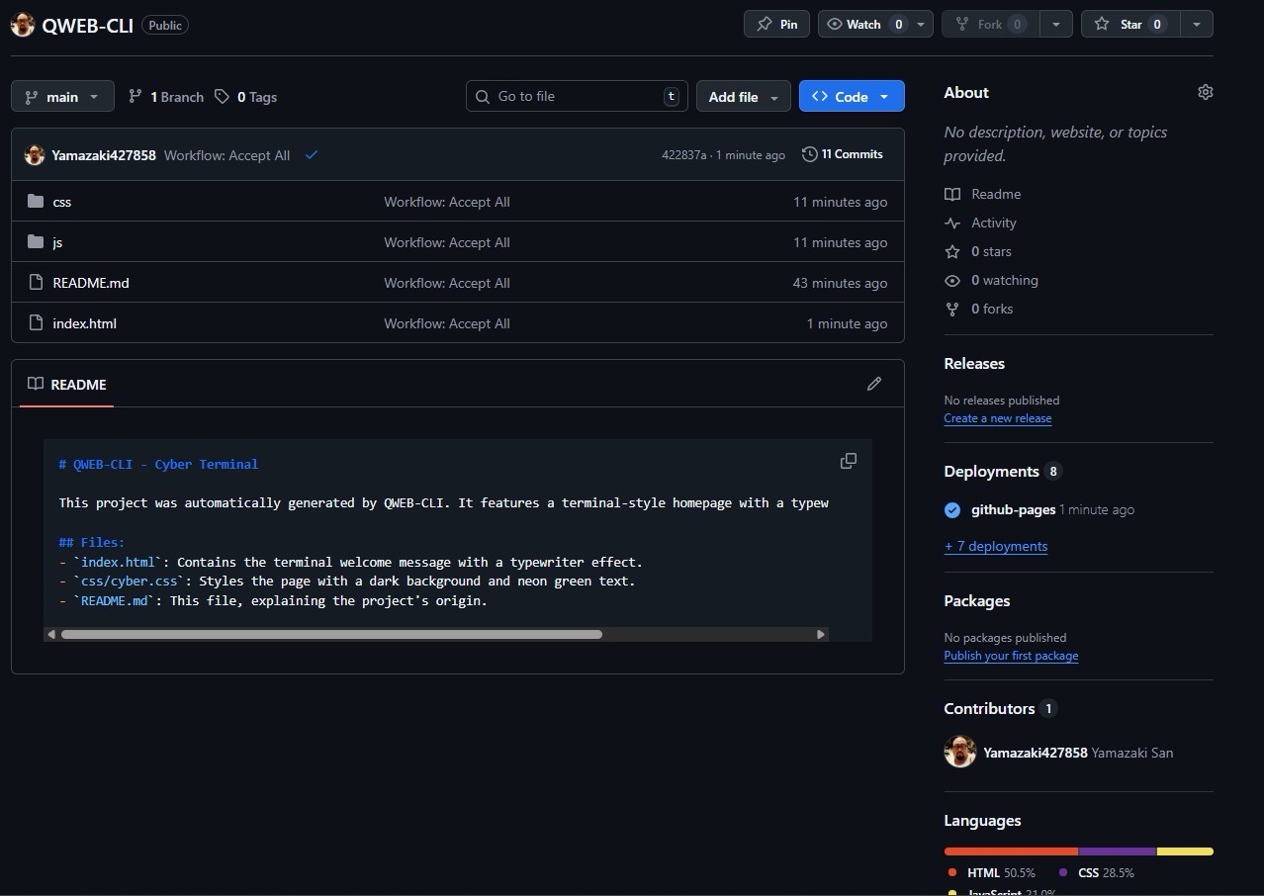Open the main branch selector dropdown
Image resolution: width=1264 pixels, height=896 pixels.
click(x=62, y=96)
